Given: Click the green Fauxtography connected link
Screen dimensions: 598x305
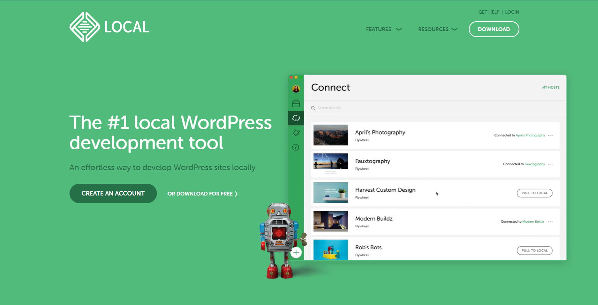Looking at the screenshot, I should [535, 164].
